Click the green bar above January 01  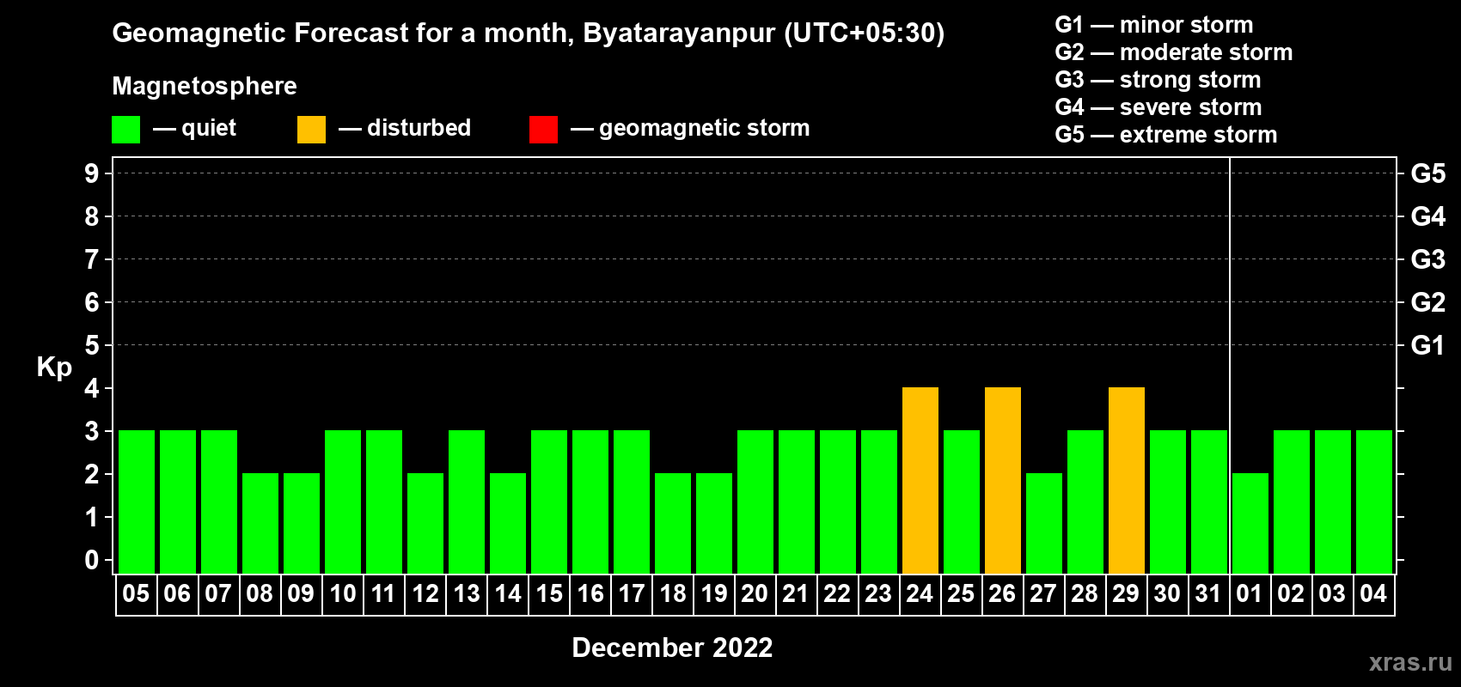tap(1250, 524)
